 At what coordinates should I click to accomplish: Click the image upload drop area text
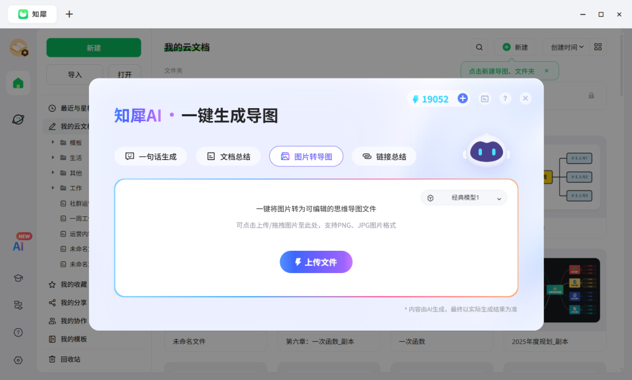pos(316,225)
